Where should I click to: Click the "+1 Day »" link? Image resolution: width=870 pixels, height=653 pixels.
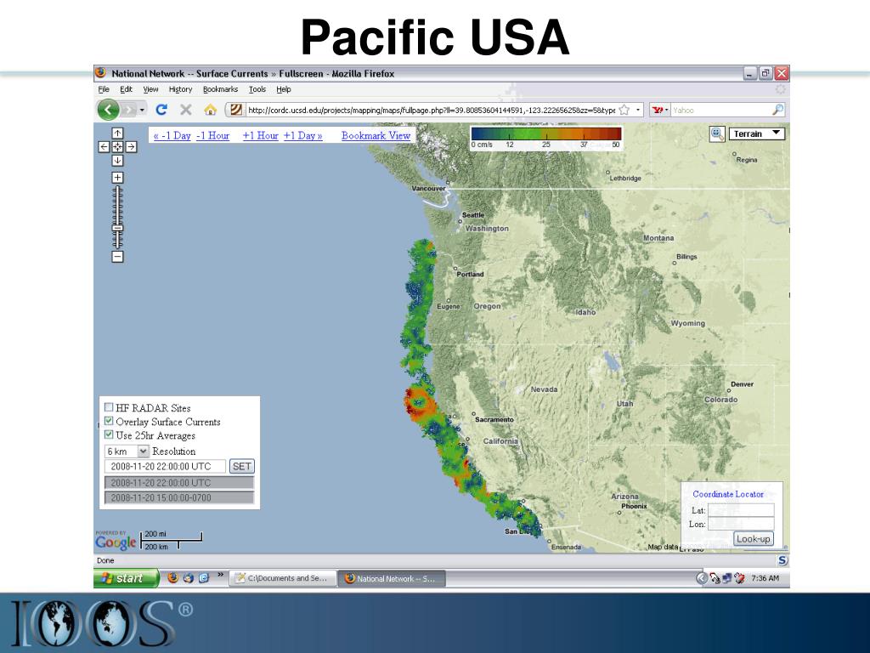tap(303, 135)
